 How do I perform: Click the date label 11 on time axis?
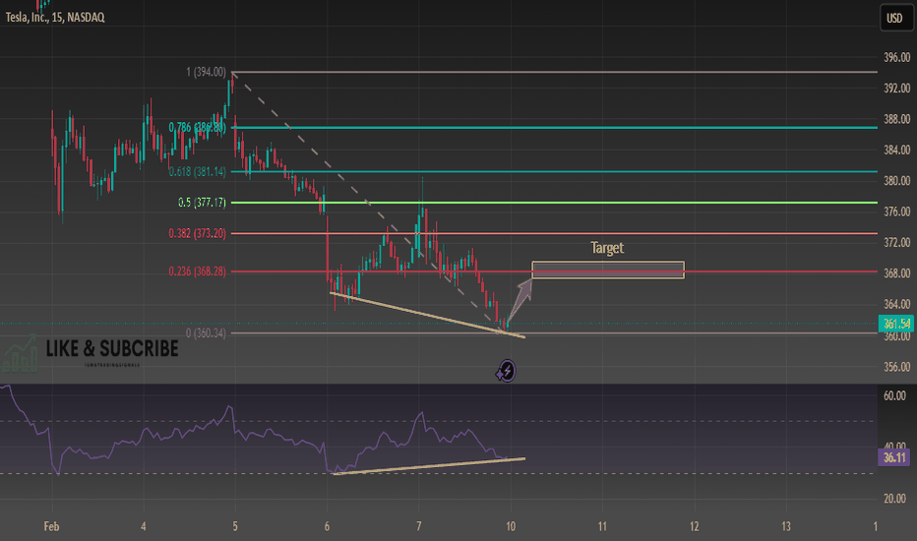pyautogui.click(x=602, y=526)
